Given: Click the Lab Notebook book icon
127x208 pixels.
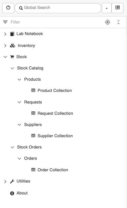Looking at the screenshot, I should [x=12, y=34].
